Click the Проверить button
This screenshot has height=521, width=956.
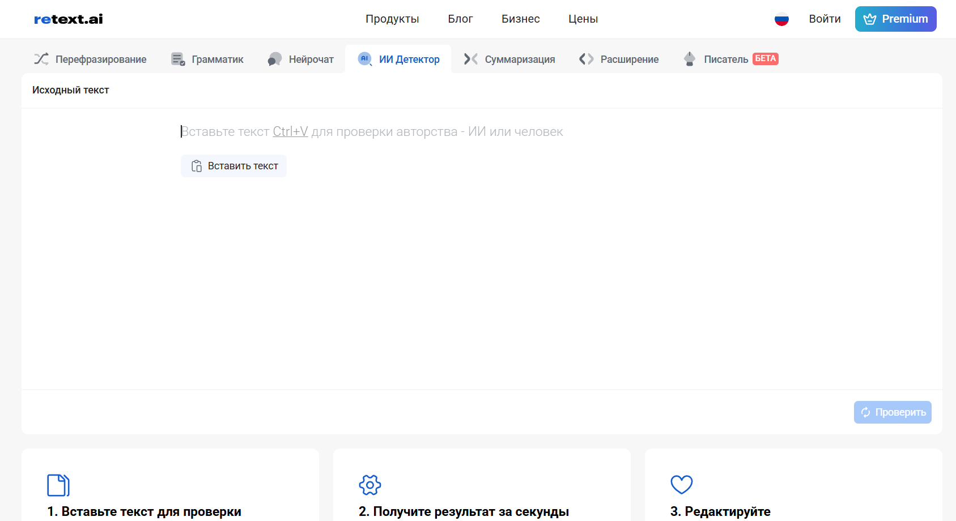893,412
